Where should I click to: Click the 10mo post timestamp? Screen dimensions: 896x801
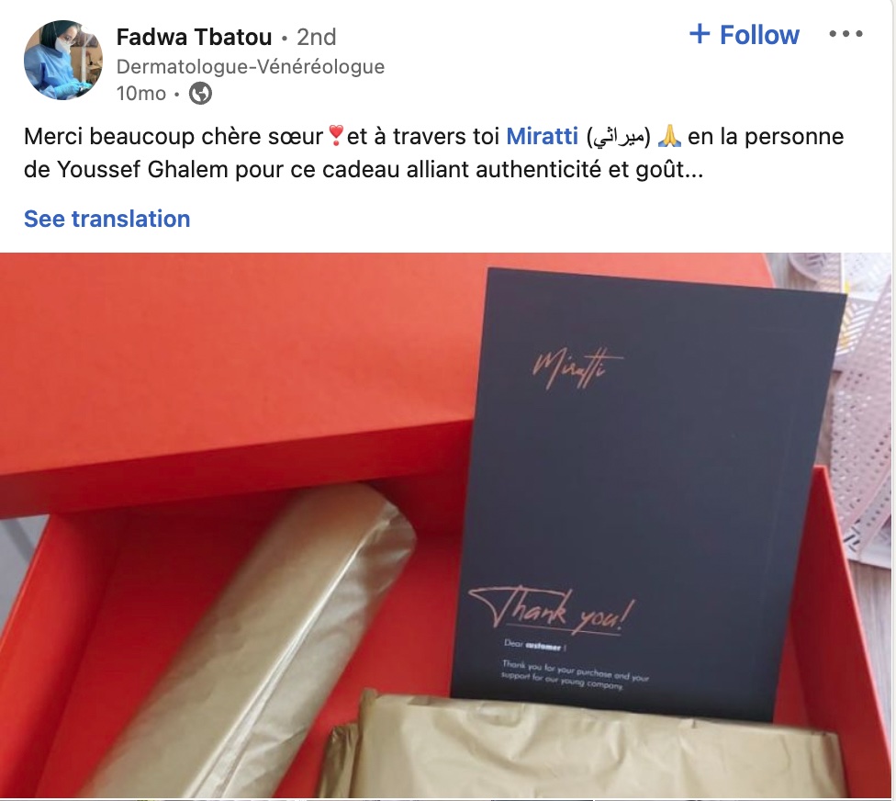(x=141, y=93)
